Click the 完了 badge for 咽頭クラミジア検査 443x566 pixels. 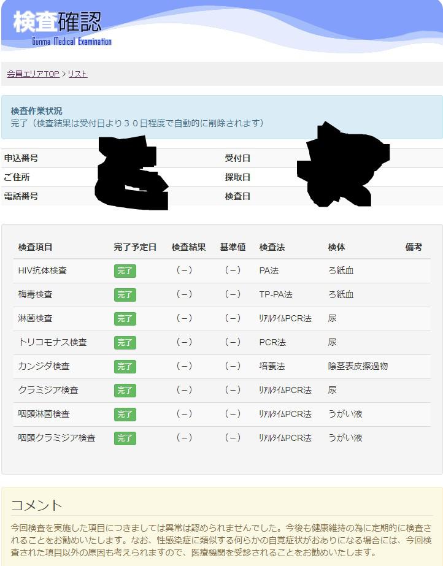tap(125, 438)
